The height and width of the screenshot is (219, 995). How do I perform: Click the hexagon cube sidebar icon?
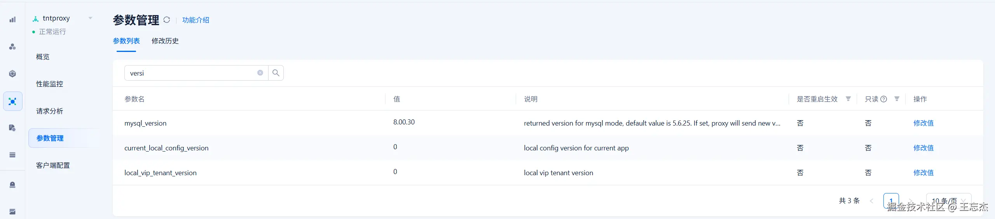coord(12,74)
